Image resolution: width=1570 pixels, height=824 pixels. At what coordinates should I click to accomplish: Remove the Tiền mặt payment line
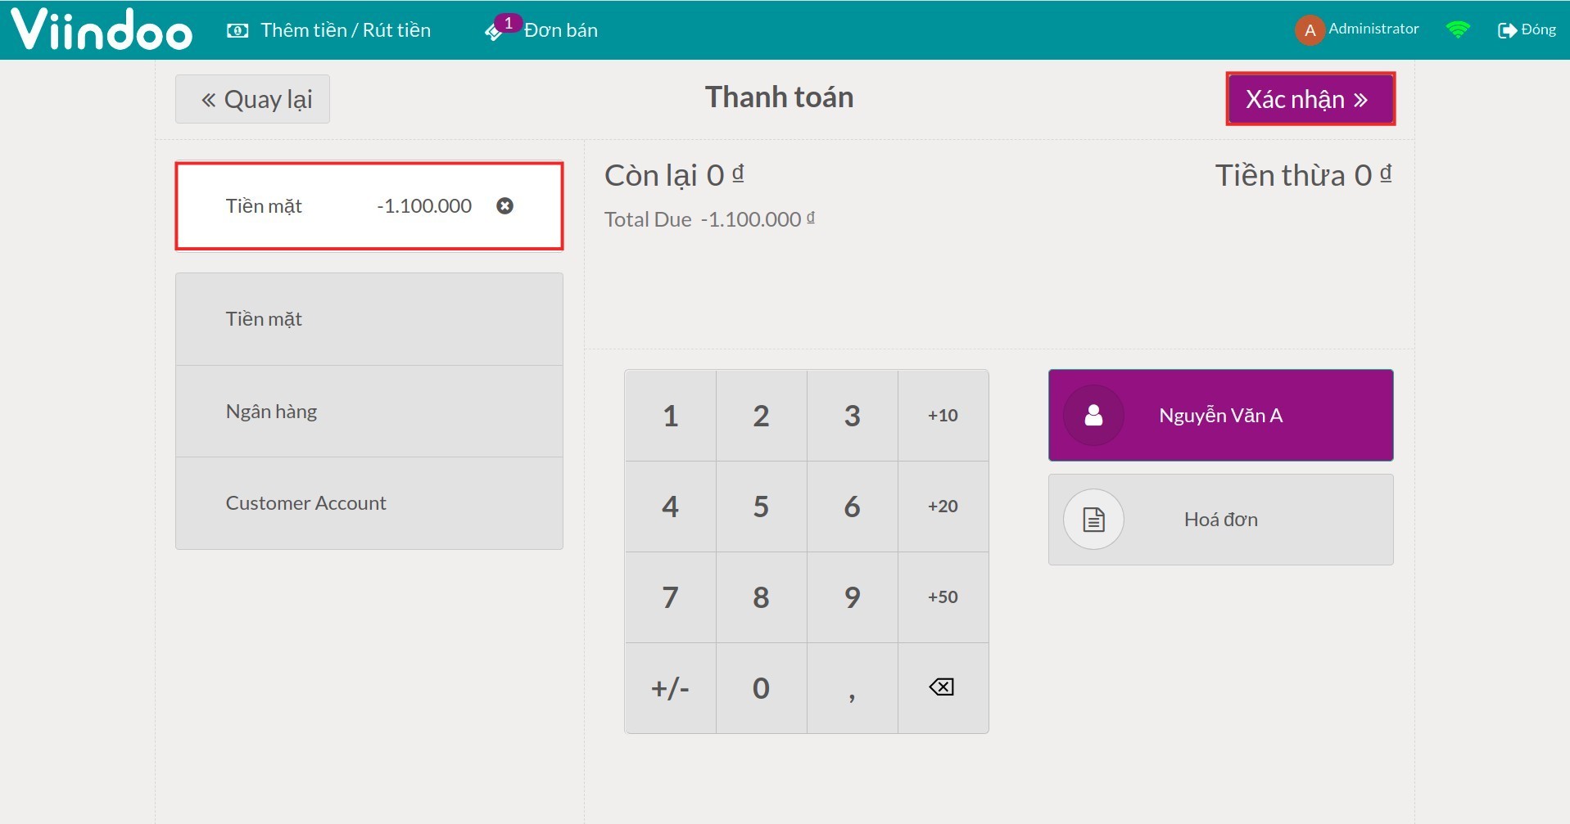[x=504, y=206]
